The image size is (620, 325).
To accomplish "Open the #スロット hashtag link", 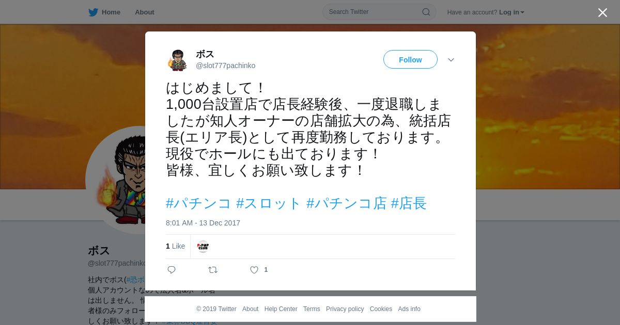I will (269, 203).
